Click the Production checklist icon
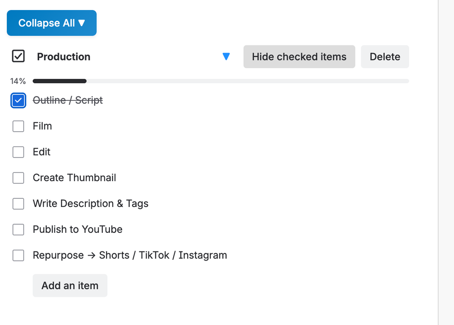This screenshot has height=325, width=454. click(18, 57)
